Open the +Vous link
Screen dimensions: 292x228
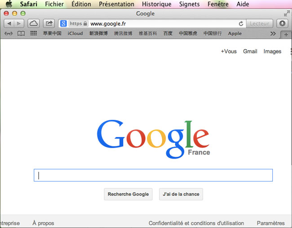[x=229, y=51]
